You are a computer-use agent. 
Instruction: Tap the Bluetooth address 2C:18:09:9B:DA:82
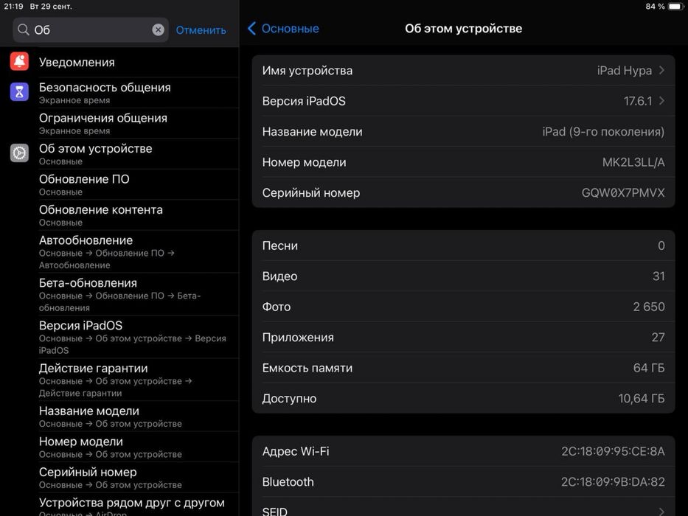(613, 482)
